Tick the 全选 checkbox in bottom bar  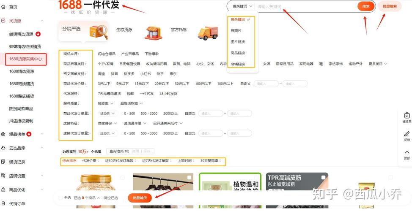click(60, 197)
